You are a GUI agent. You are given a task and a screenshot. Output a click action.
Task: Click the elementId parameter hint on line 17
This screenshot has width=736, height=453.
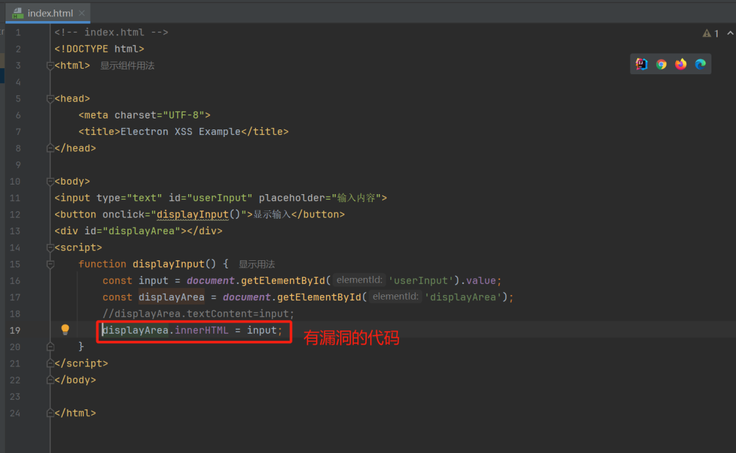pyautogui.click(x=396, y=297)
